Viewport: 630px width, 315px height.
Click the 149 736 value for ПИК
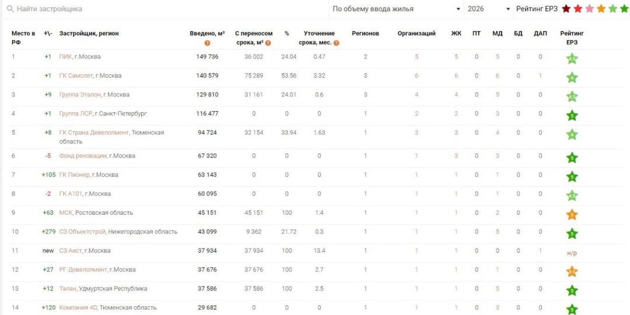(207, 57)
